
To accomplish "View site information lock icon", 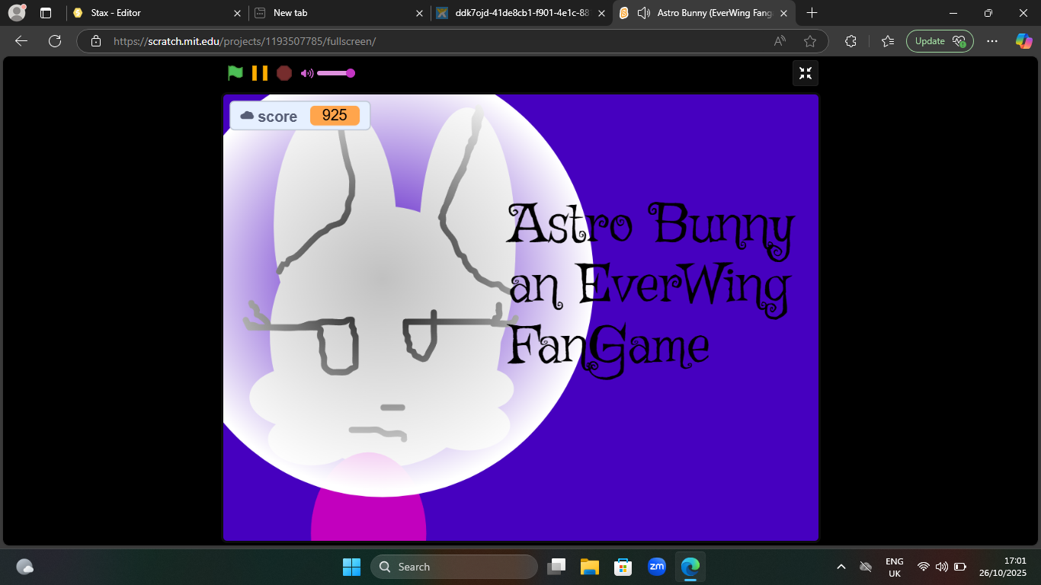I will point(95,41).
